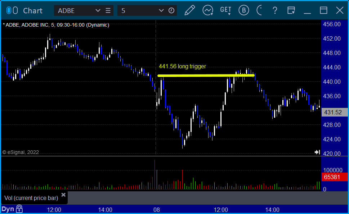
Task: Click the clock icon beside the interval box
Action: click(x=171, y=10)
